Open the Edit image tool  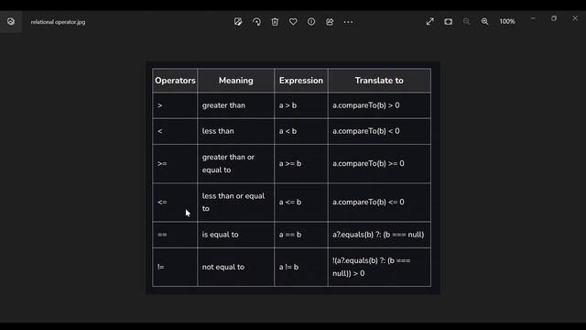click(238, 22)
